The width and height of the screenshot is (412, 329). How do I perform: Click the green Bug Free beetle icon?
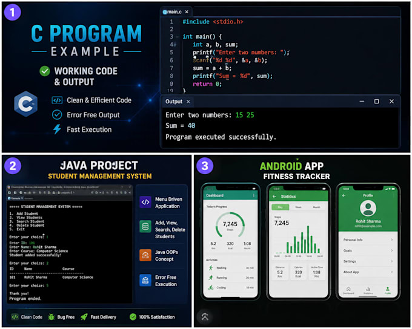[51, 317]
